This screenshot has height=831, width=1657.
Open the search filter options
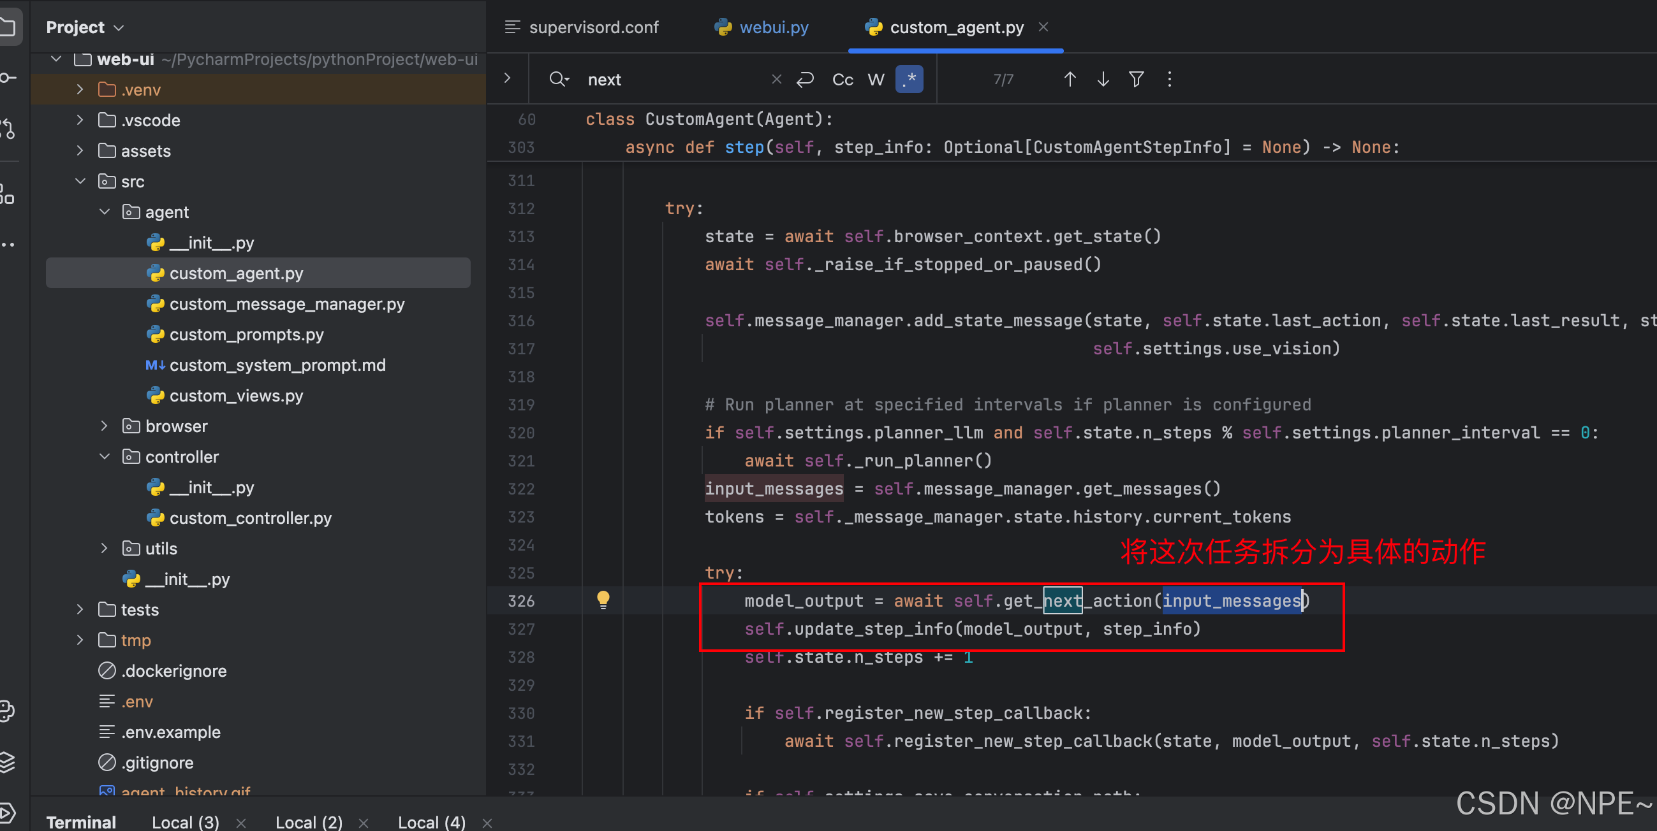pos(1136,79)
